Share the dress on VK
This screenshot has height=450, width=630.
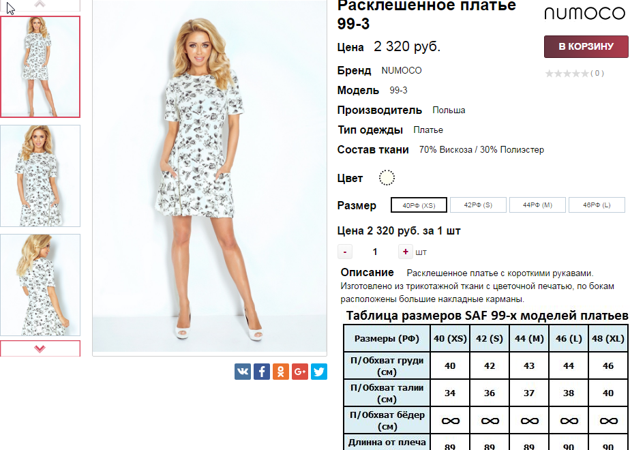point(243,371)
